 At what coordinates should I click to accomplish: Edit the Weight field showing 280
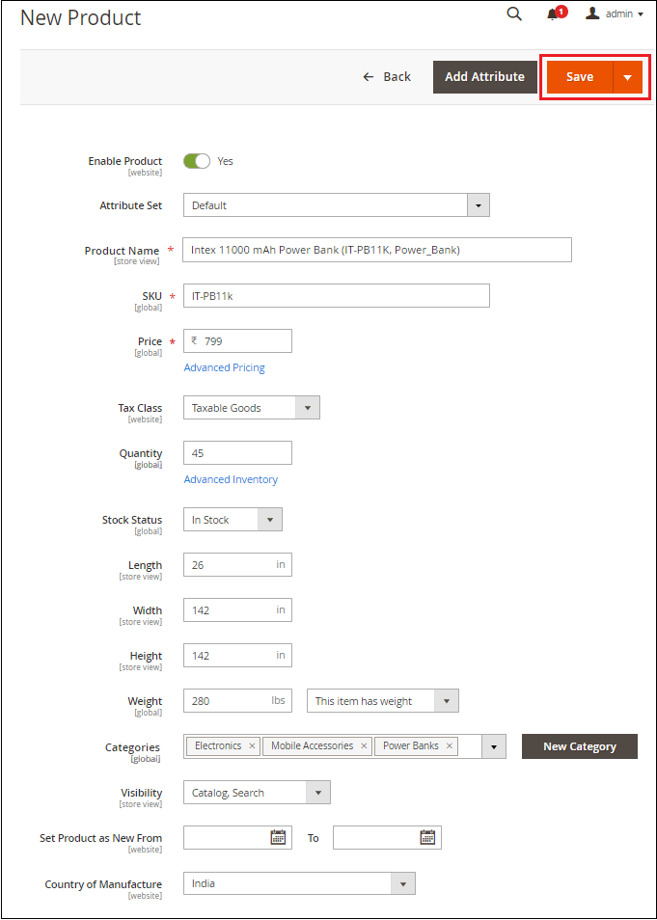(237, 700)
